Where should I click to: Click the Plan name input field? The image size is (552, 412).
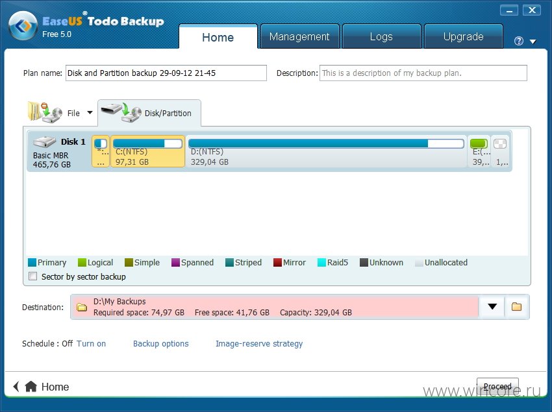pos(166,73)
